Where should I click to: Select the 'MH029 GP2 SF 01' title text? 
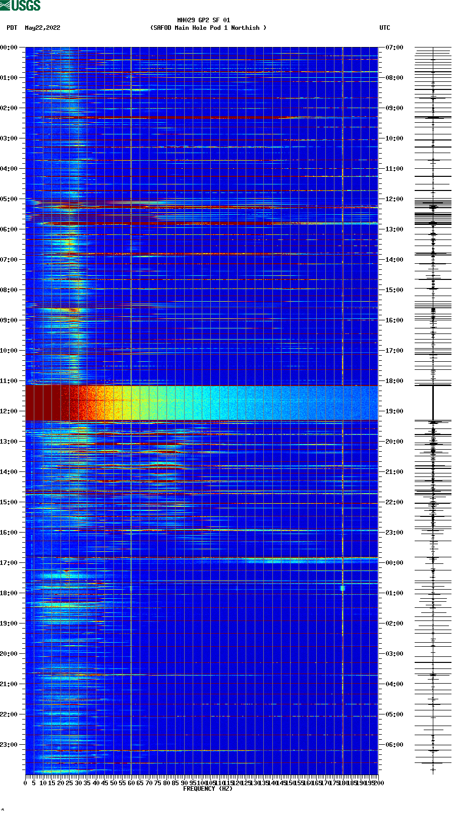[203, 20]
